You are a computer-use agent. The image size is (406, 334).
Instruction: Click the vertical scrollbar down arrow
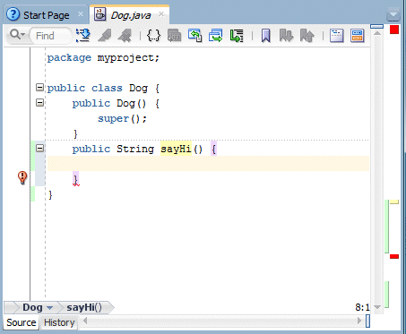pos(377,307)
